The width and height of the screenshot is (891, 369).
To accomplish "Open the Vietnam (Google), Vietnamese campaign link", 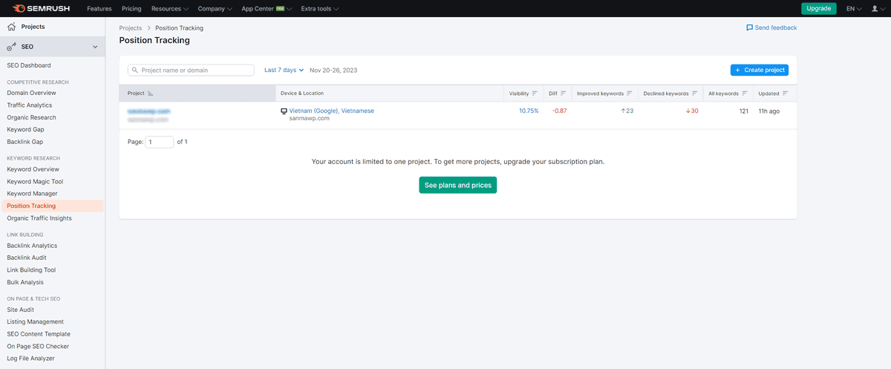I will [331, 111].
